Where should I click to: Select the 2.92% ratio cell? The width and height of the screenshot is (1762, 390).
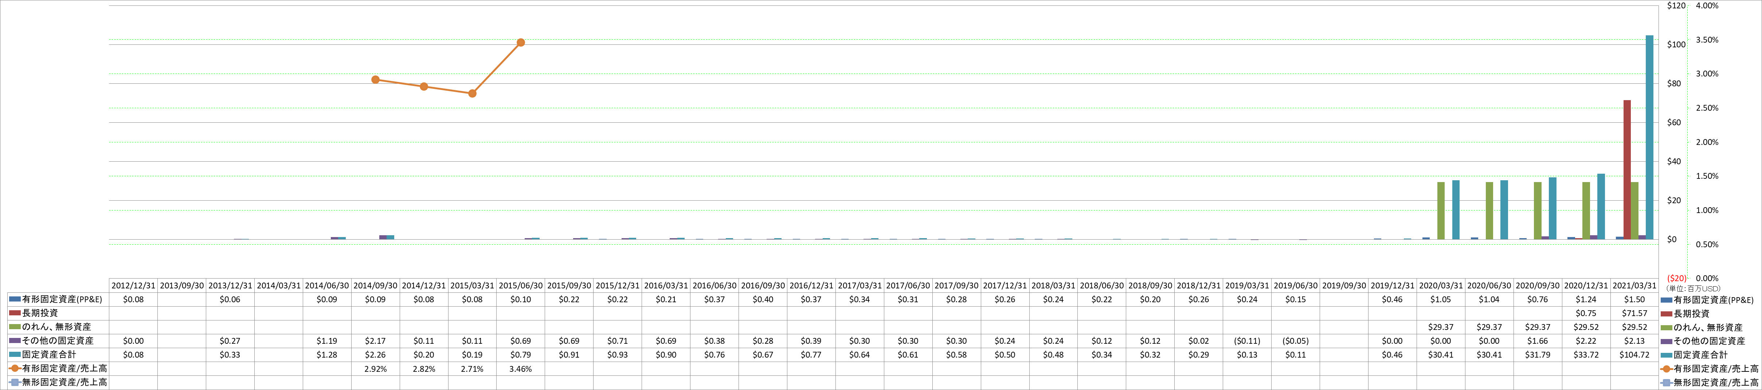(376, 369)
